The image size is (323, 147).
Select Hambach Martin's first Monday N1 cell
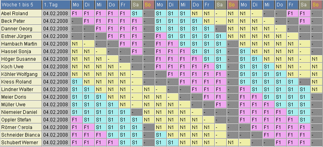pos(77,44)
